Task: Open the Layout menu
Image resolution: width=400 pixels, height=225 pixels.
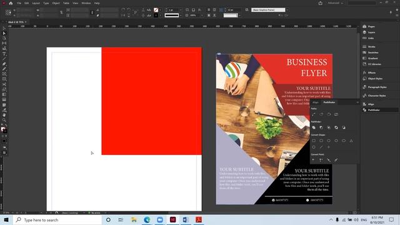Action: click(36, 3)
